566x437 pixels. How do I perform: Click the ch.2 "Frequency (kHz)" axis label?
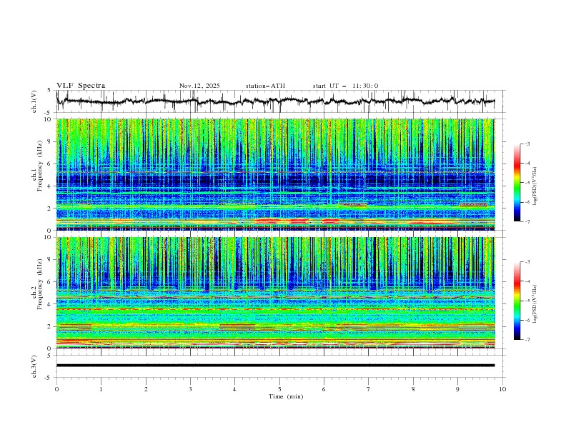[x=40, y=283]
